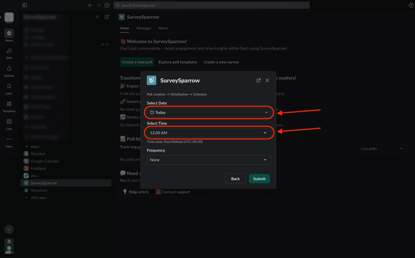Image resolution: width=415 pixels, height=258 pixels.
Task: Click the Submit button in the dialog
Action: 259,179
